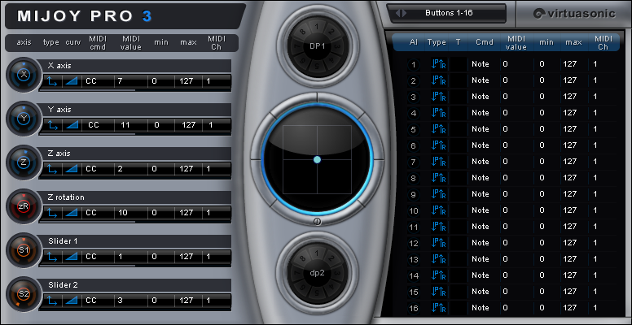Click the orange S2 slider knob icon

[x=24, y=294]
